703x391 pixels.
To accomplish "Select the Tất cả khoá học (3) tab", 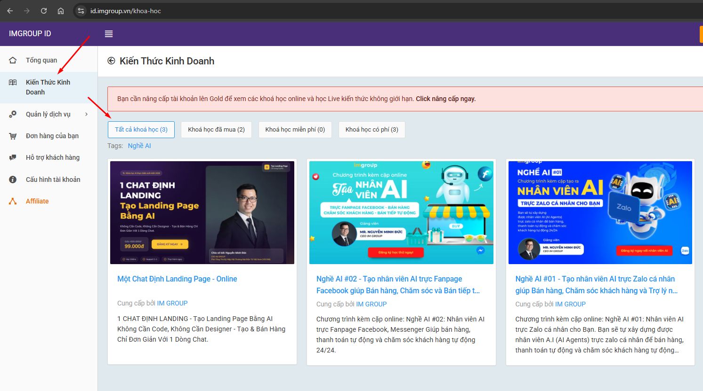I will [x=141, y=130].
